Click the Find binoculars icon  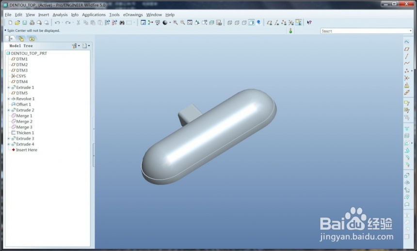pyautogui.click(x=122, y=23)
